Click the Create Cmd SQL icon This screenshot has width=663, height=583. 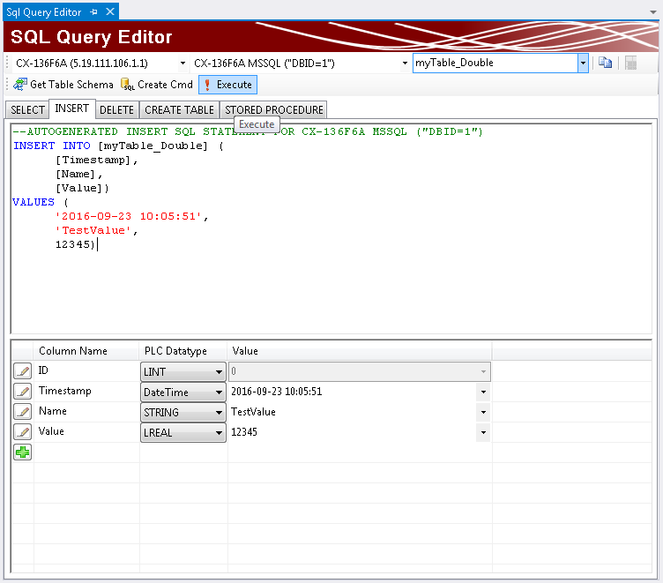tap(127, 85)
